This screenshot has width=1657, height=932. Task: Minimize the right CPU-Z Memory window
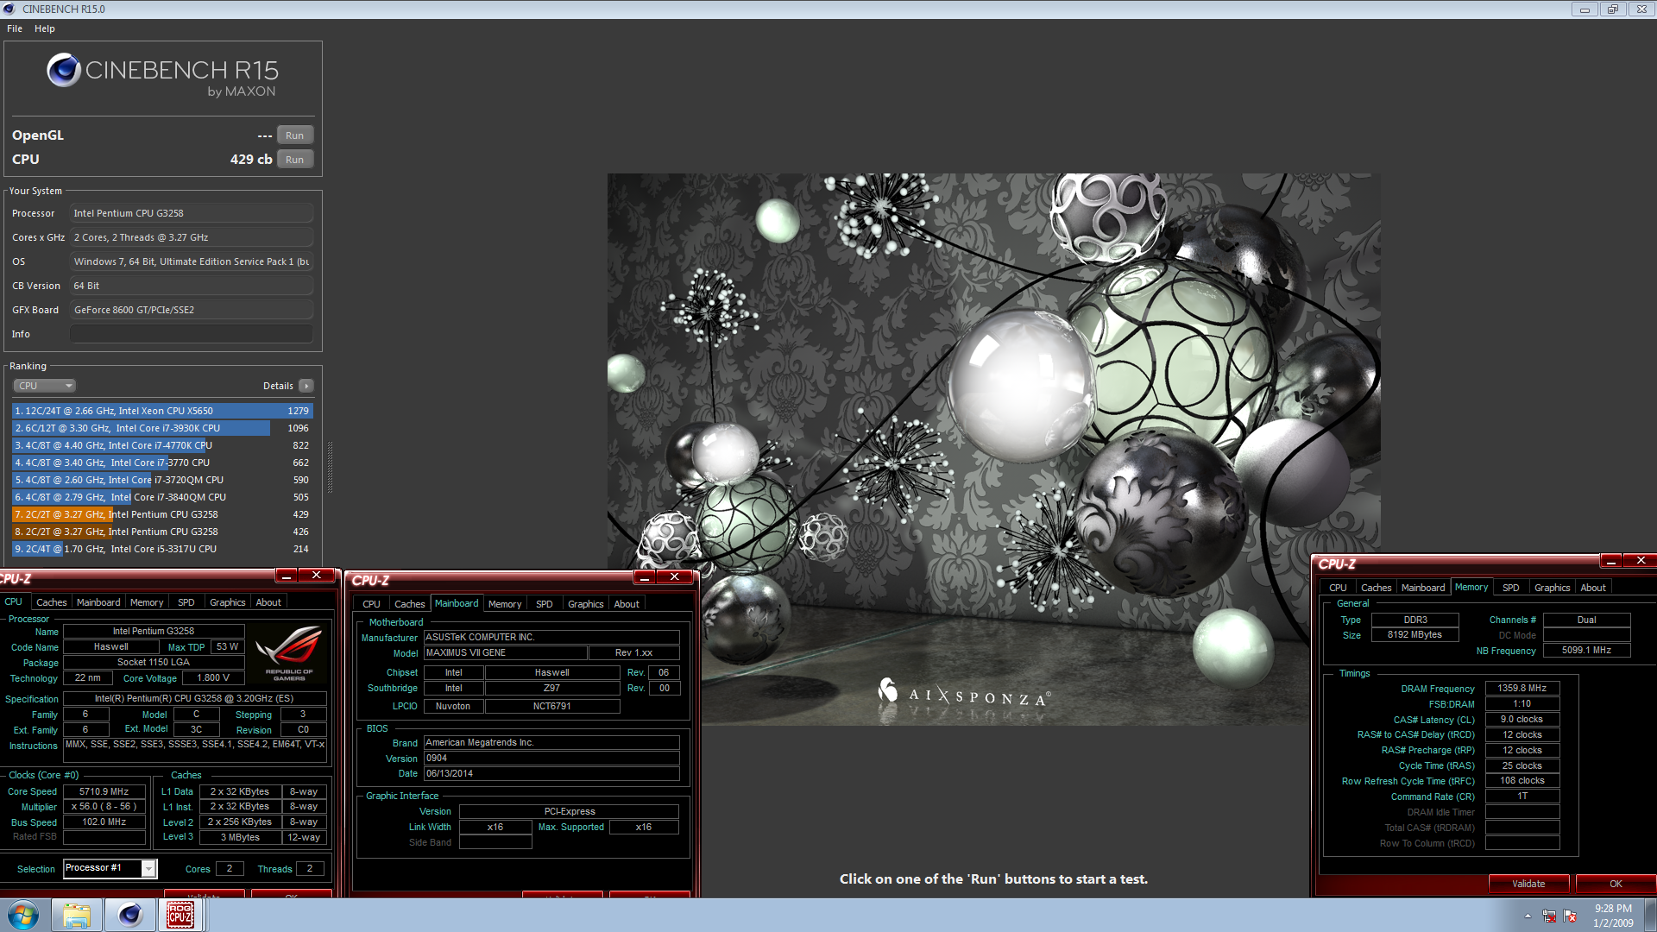coord(1611,561)
